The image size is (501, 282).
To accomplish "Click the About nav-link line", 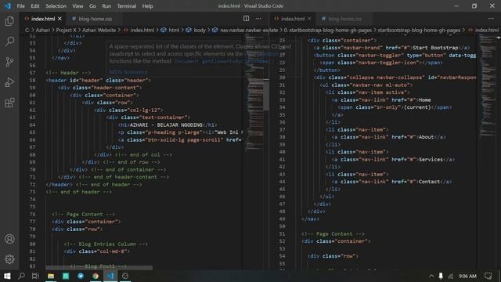I will pos(388,137).
